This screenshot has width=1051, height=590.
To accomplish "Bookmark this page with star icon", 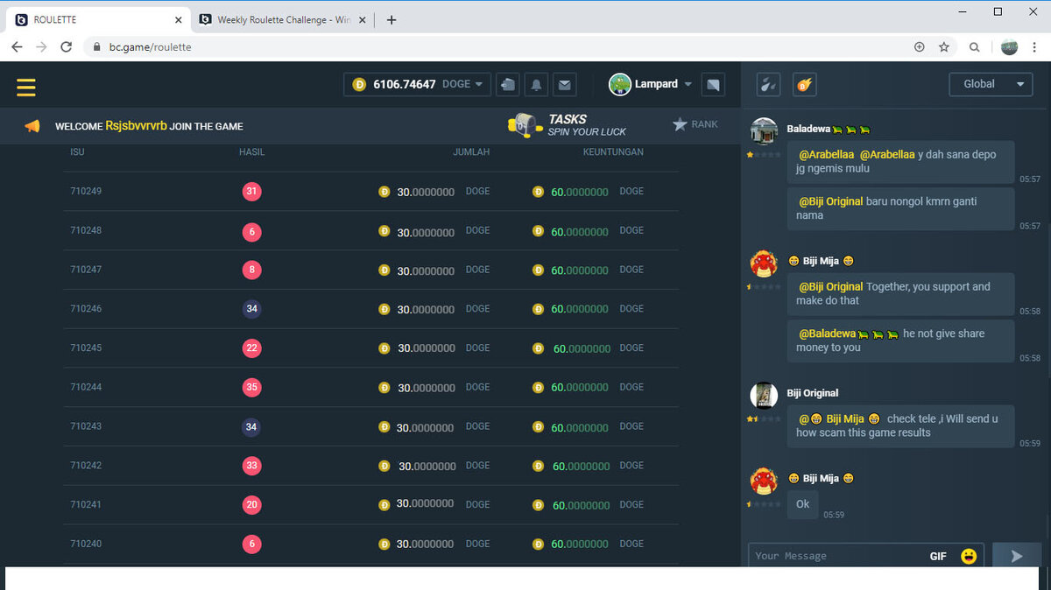I will (944, 47).
